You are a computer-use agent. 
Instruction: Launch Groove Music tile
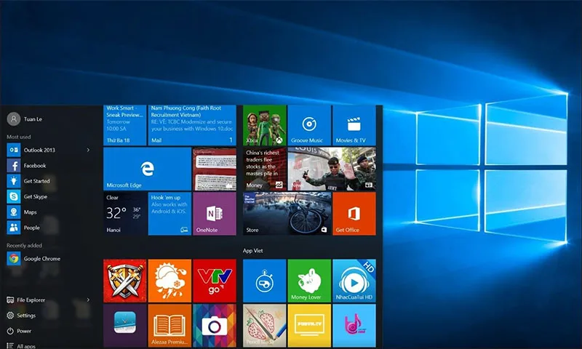[310, 125]
